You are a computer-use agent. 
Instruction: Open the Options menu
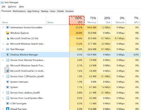(12, 7)
